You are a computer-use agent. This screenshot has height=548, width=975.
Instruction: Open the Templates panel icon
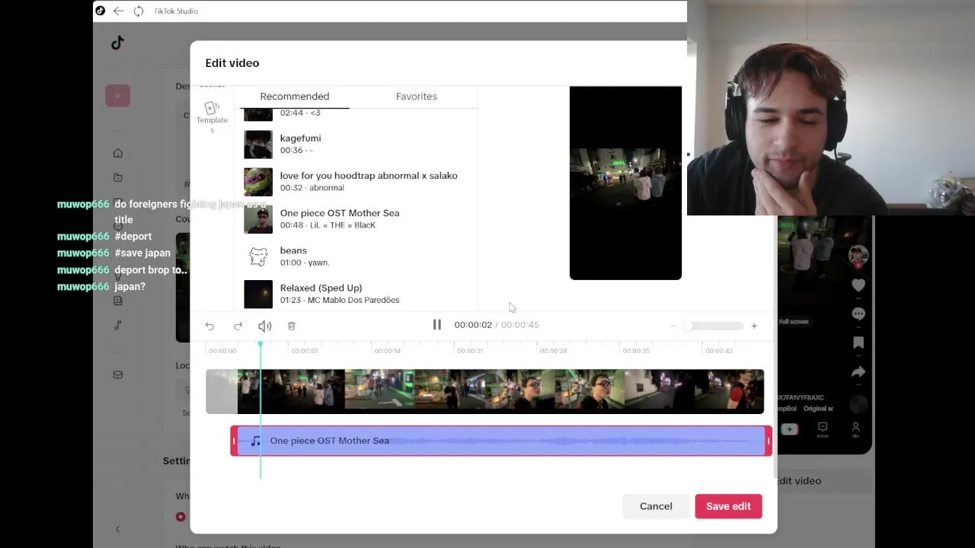212,116
